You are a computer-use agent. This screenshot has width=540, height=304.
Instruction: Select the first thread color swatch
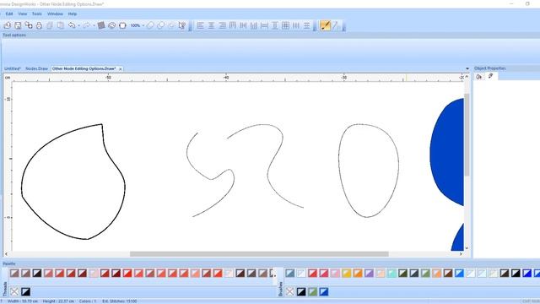point(14,274)
